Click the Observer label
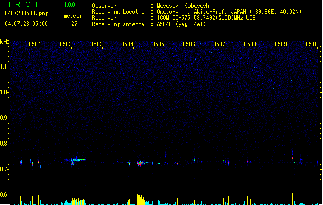The width and height of the screenshot is (323, 205). click(x=104, y=6)
